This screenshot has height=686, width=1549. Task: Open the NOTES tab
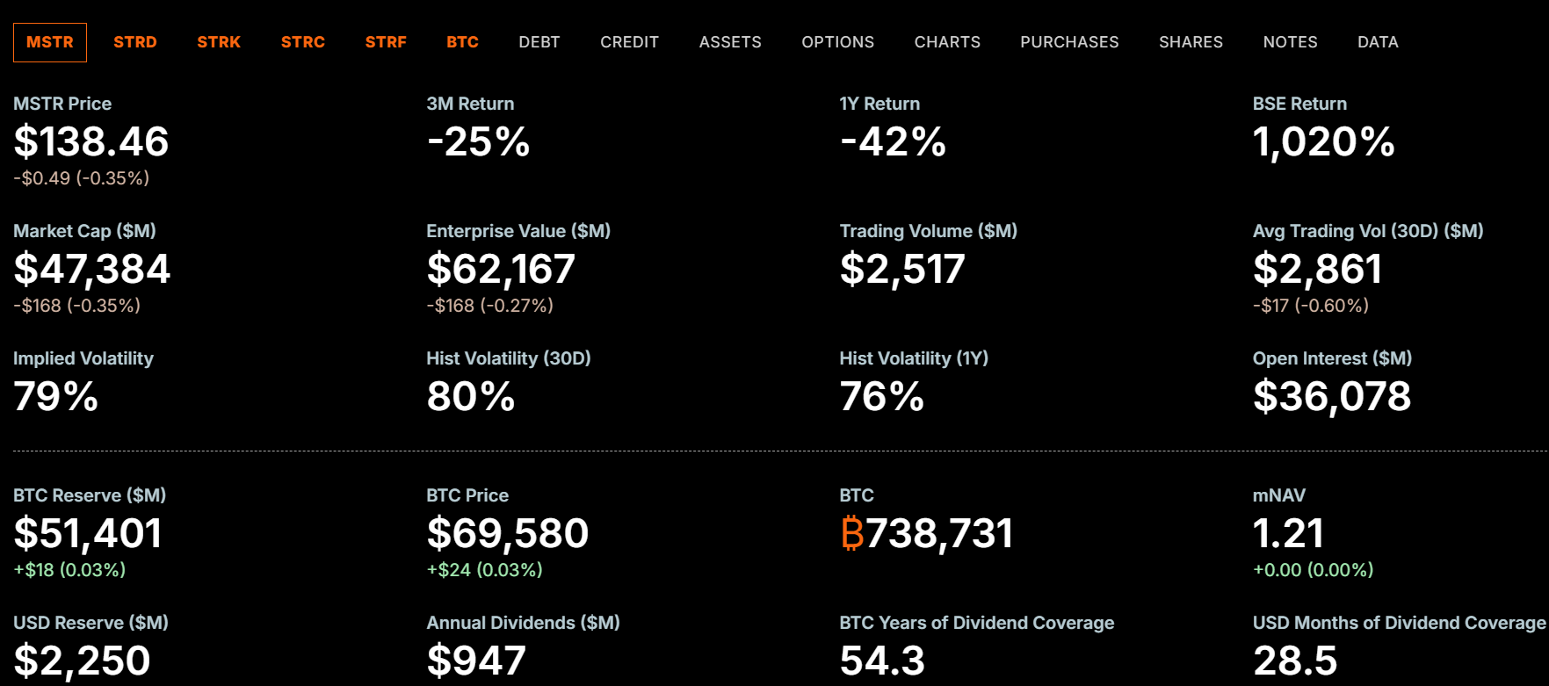tap(1290, 42)
